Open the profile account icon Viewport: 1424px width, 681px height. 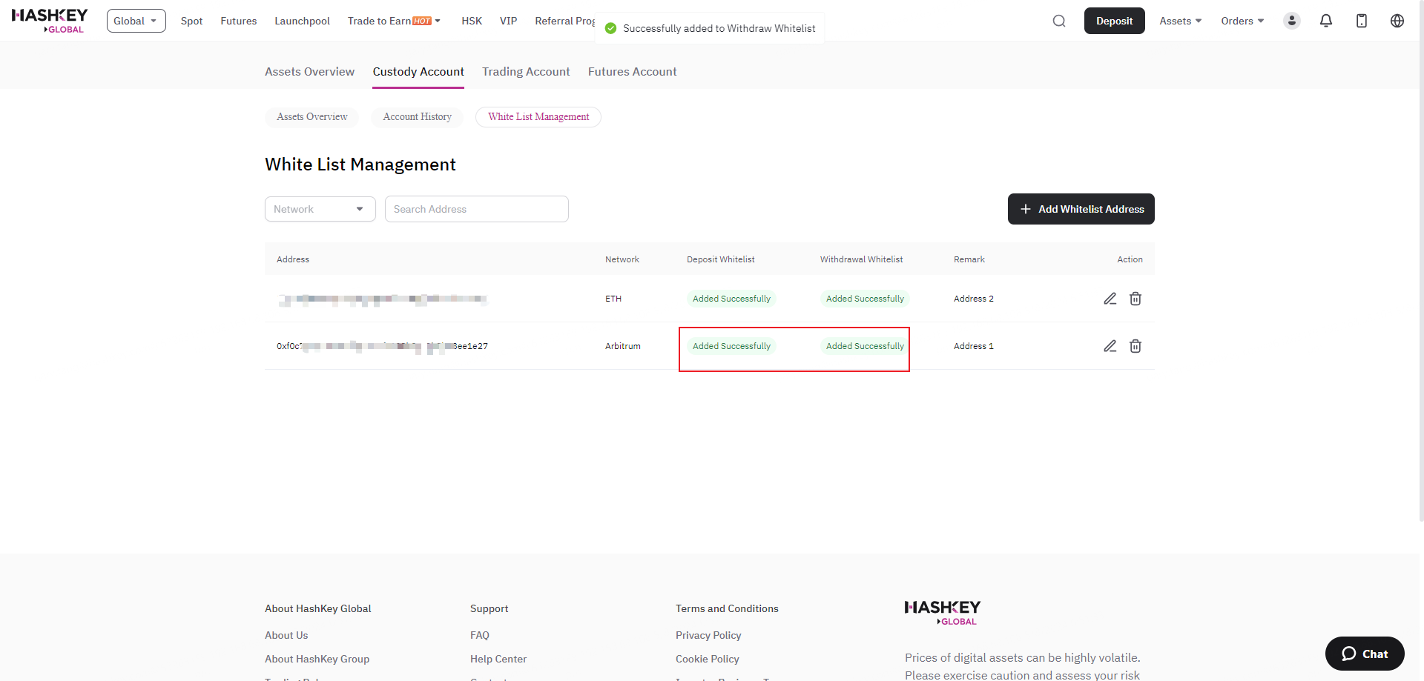1291,21
